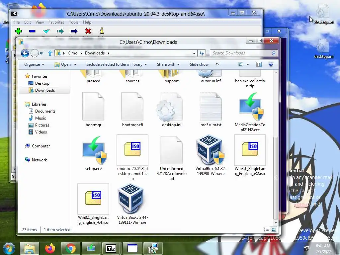Image resolution: width=340 pixels, height=255 pixels.
Task: Click the Open toolbar button
Action: click(63, 64)
